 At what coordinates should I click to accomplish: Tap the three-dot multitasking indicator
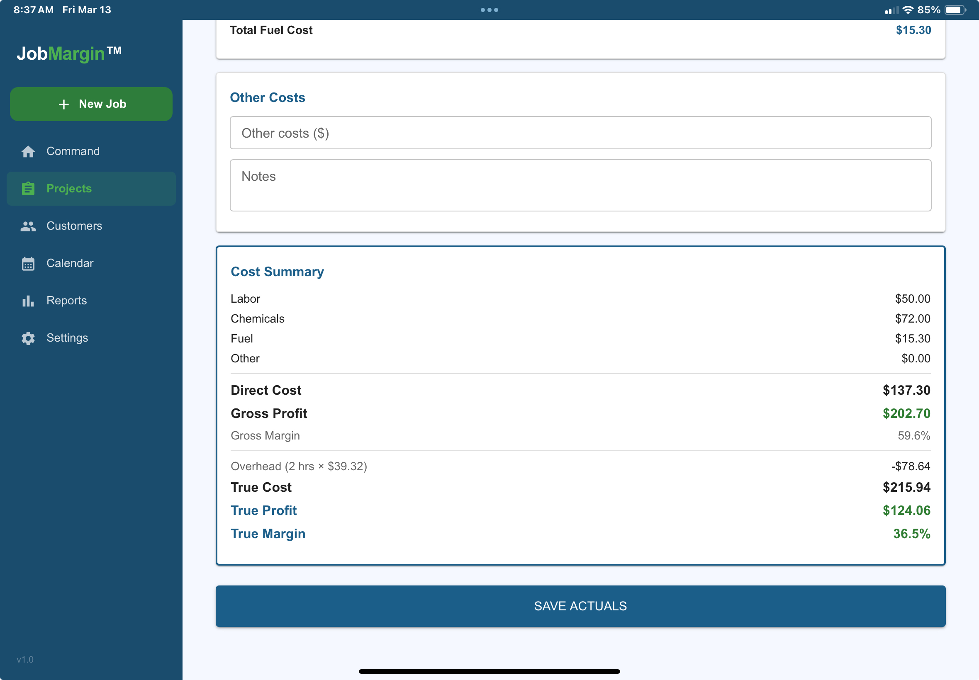coord(489,10)
